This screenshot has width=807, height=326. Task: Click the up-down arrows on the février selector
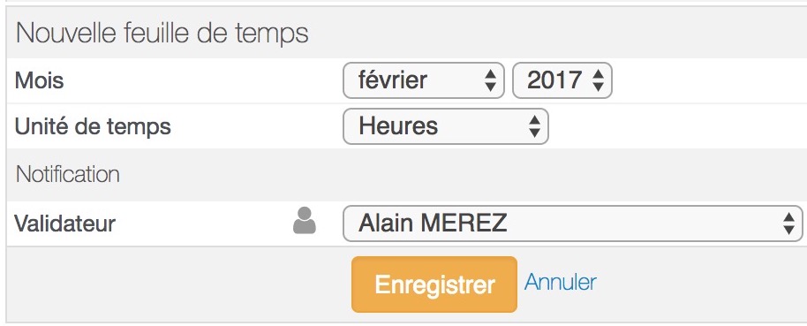tap(491, 81)
